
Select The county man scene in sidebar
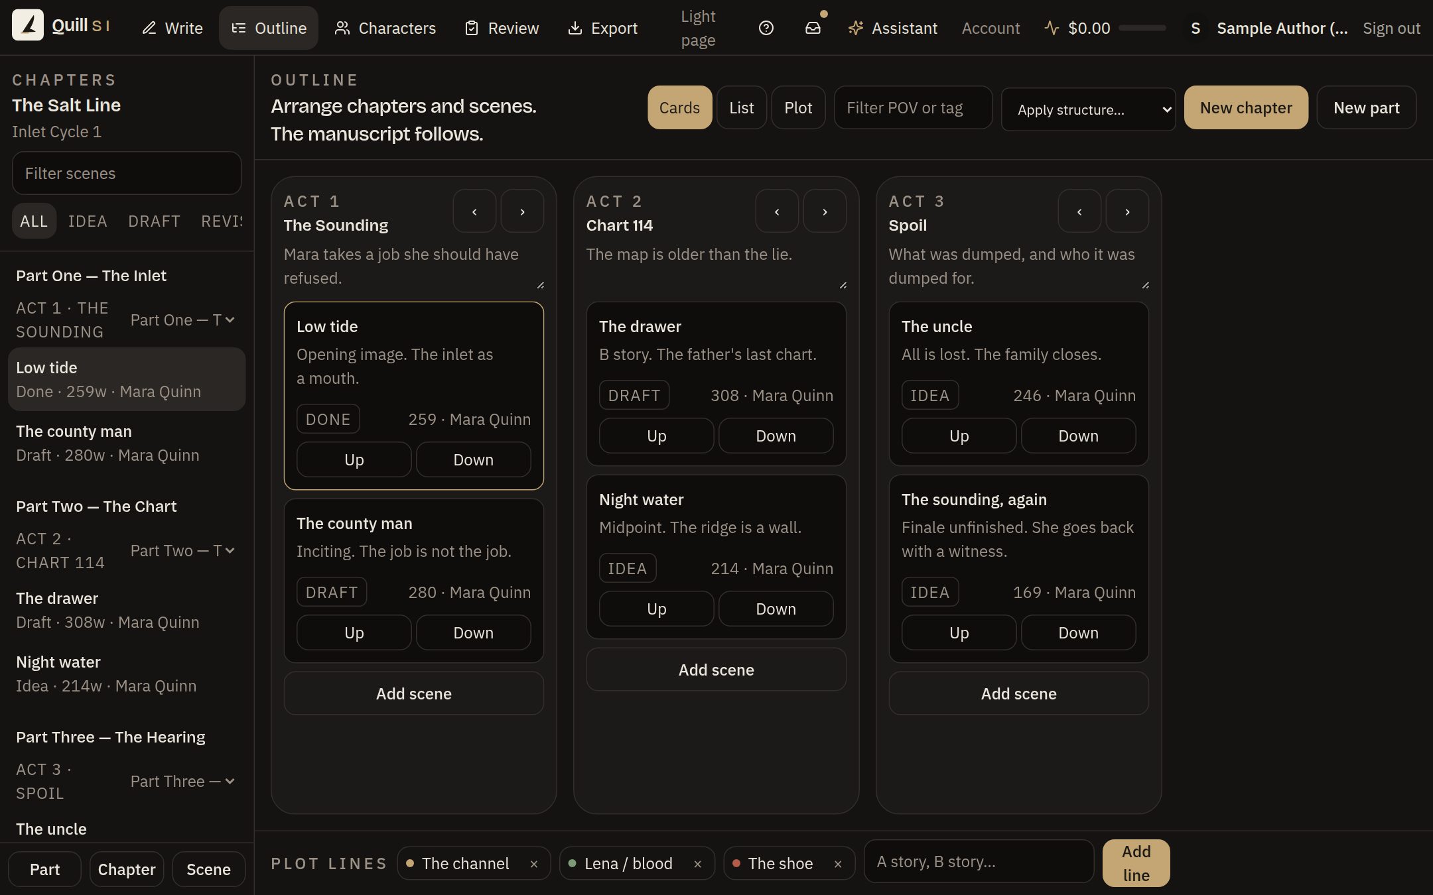(x=127, y=443)
